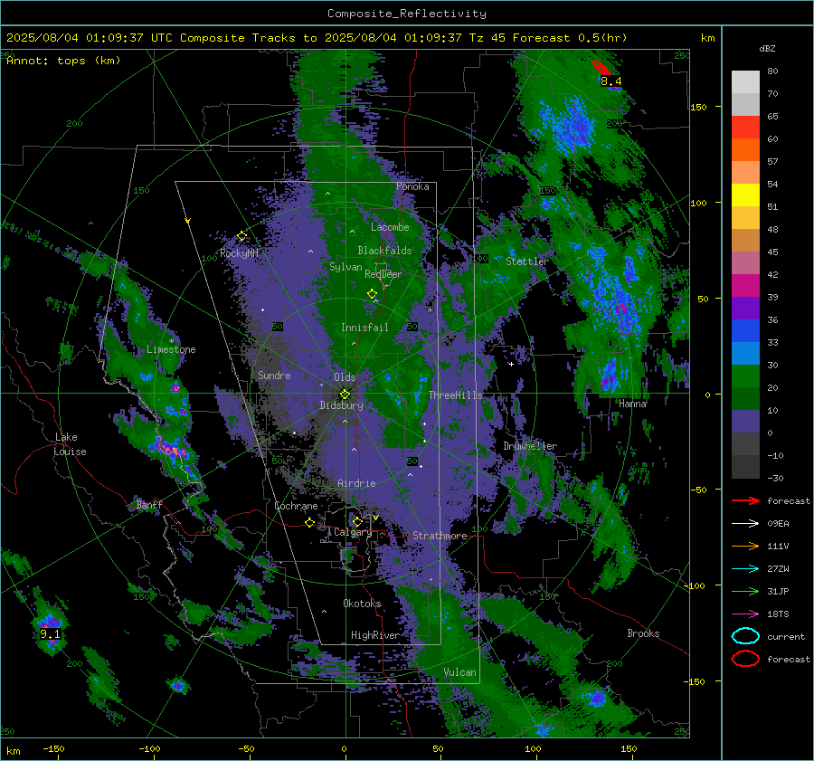Select the green 31JP track arrow
This screenshot has width=814, height=761.
[745, 591]
